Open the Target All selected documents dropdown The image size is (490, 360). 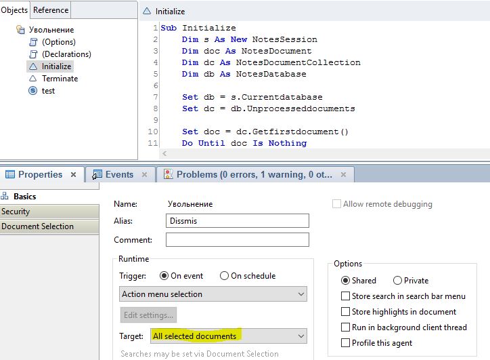[229, 336]
